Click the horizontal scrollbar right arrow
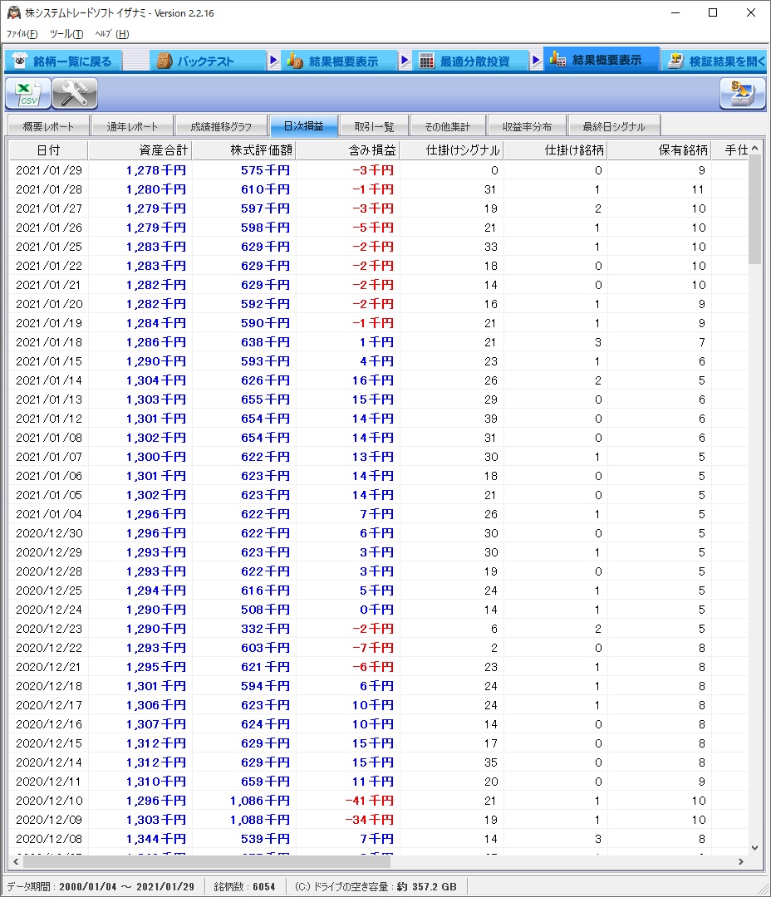The height and width of the screenshot is (897, 771). [741, 862]
